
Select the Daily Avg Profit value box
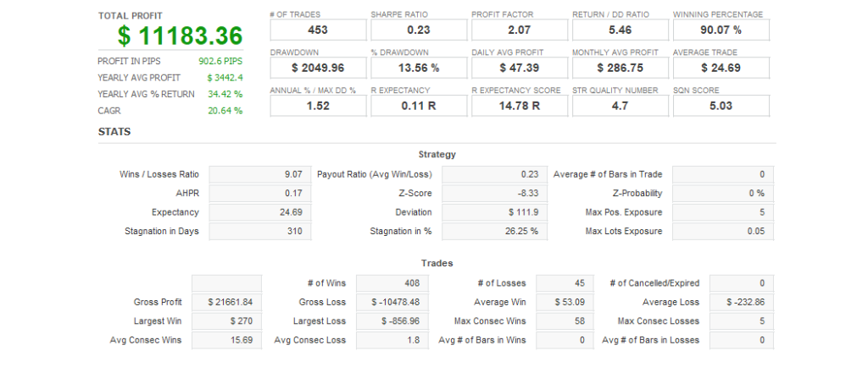click(x=520, y=68)
